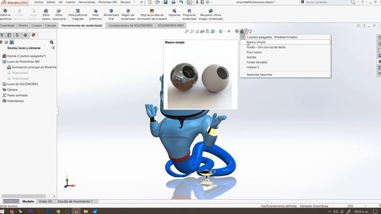The width and height of the screenshot is (381, 214).
Task: Select Región de renderizado tool
Action: pyautogui.click(x=128, y=14)
